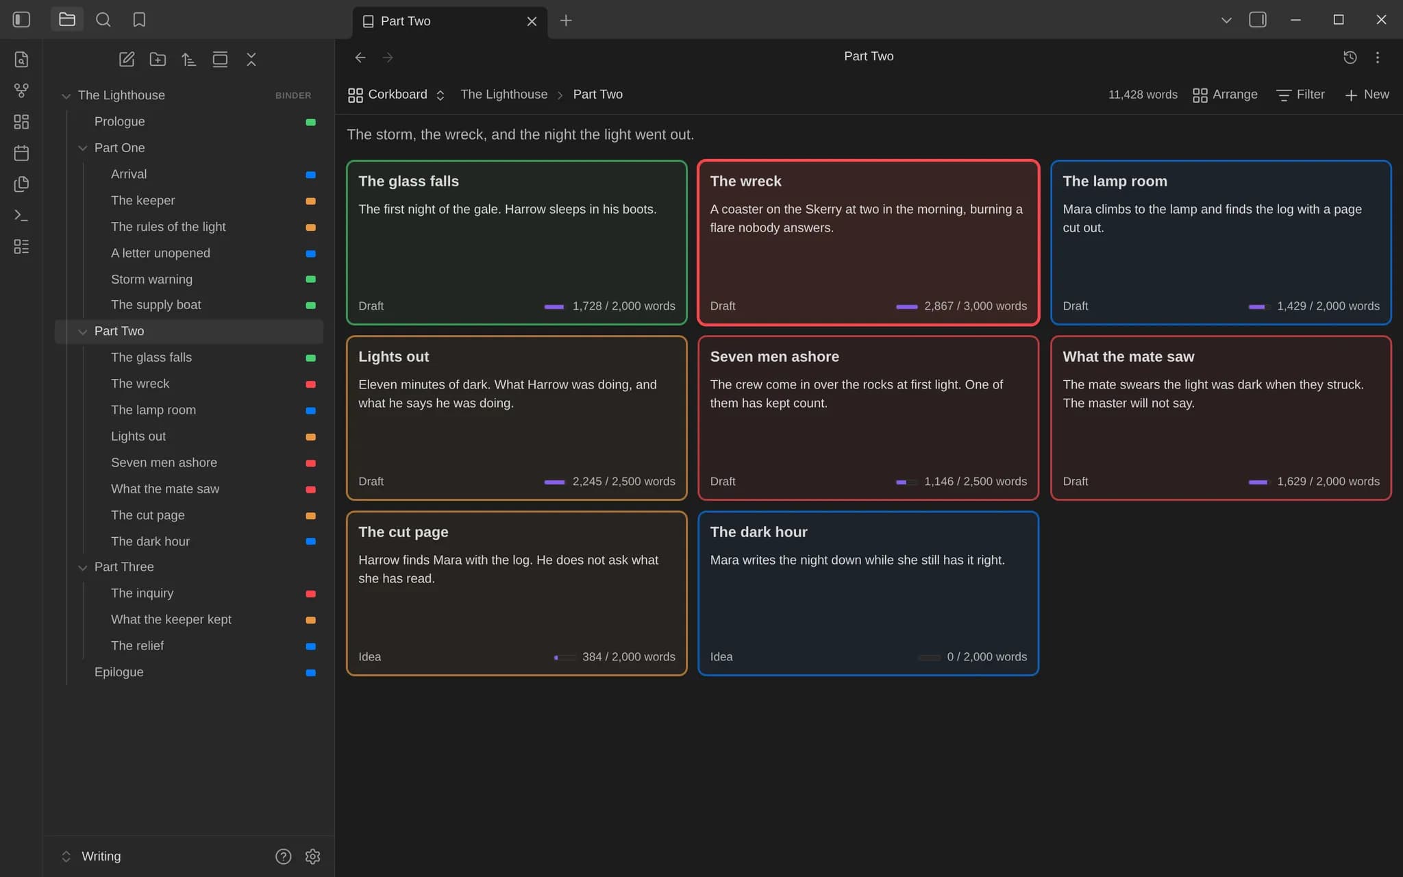Create a new folder in binder
The image size is (1403, 877).
click(158, 60)
